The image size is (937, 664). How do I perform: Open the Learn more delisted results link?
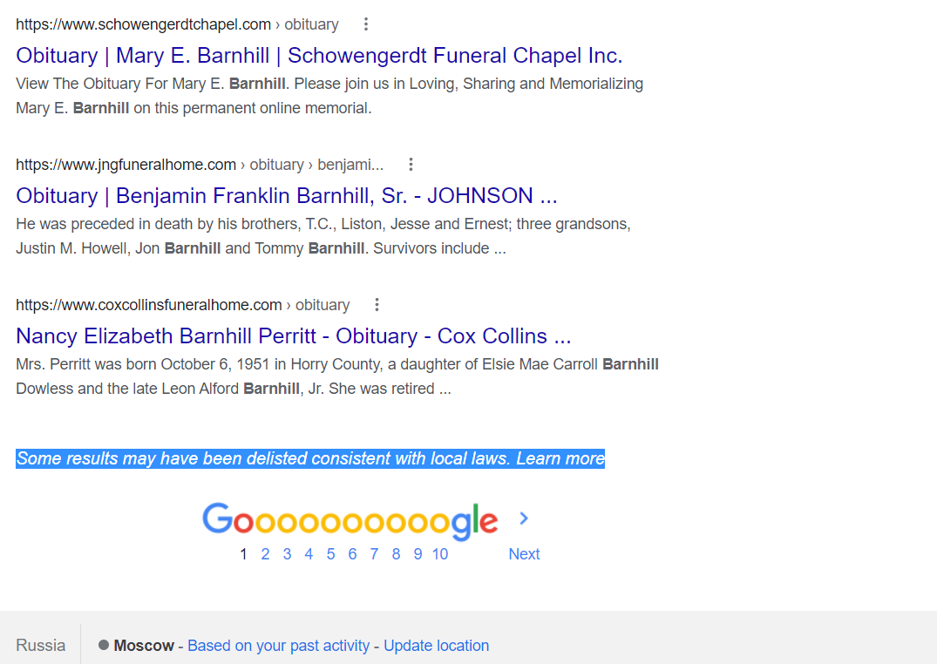point(560,459)
